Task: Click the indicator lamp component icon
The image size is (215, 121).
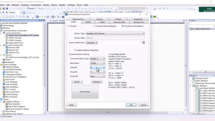Action: point(42,17)
